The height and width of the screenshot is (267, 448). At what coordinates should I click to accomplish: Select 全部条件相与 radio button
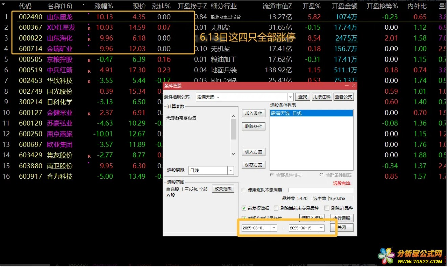pyautogui.click(x=272, y=175)
